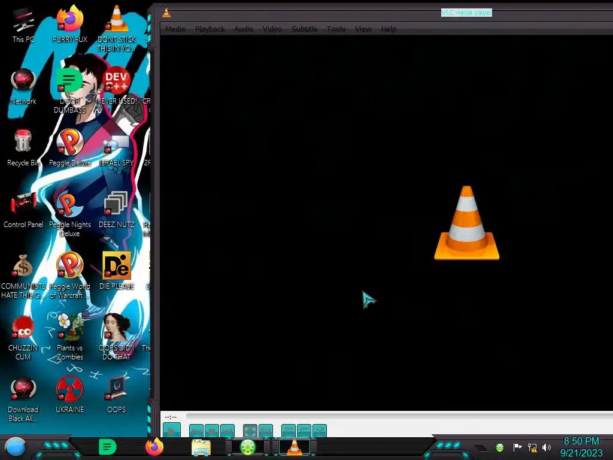The width and height of the screenshot is (613, 460).
Task: Toggle the VLC playlist button
Action: 289,431
